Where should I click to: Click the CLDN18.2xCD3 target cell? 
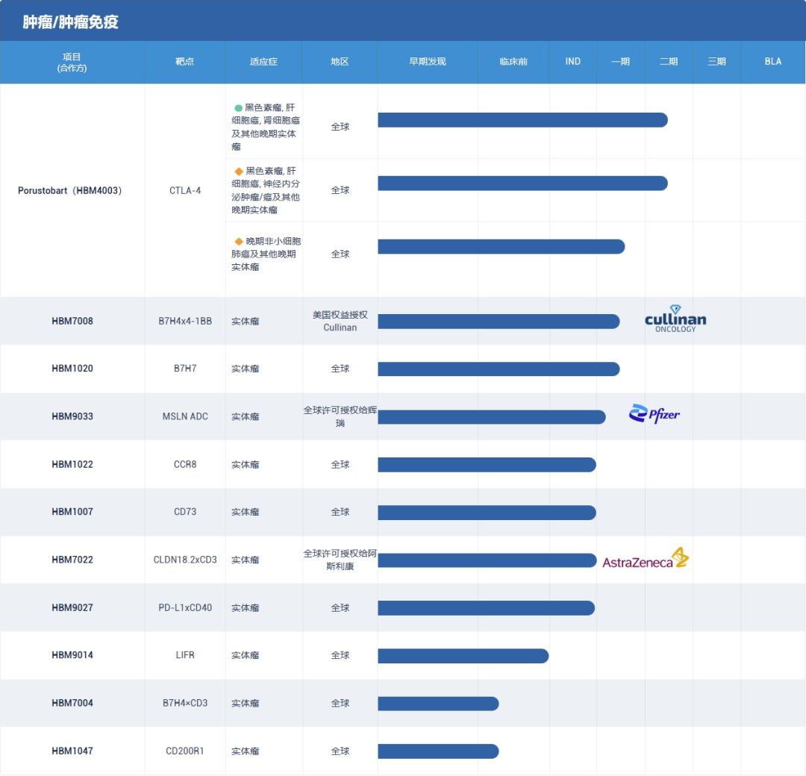(x=185, y=560)
